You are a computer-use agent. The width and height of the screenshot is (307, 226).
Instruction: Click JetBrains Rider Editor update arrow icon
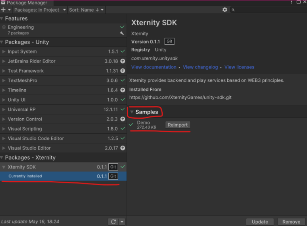coord(123,61)
